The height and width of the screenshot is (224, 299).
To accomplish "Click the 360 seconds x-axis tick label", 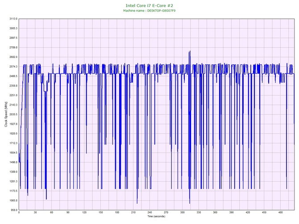I will pyautogui.click(x=215, y=212).
